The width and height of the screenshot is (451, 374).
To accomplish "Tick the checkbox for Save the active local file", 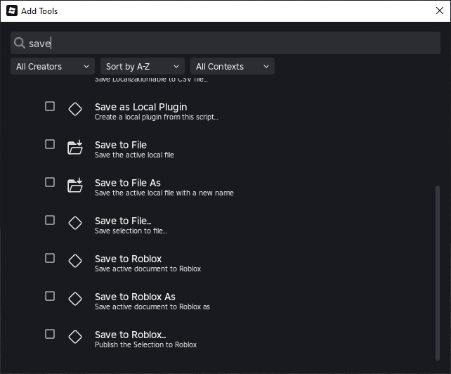I will [x=50, y=144].
